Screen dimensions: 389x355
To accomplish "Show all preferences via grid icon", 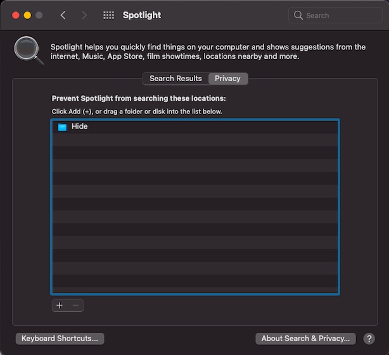I will pyautogui.click(x=108, y=15).
